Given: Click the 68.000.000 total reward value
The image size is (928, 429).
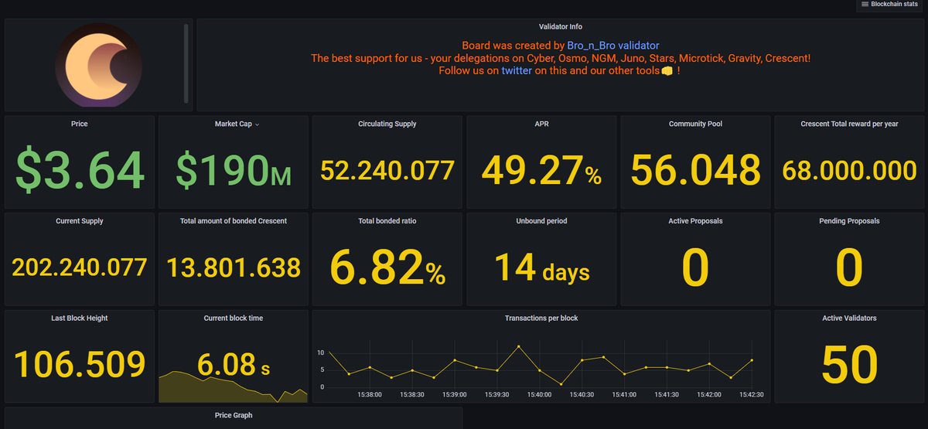Looking at the screenshot, I should (x=849, y=170).
